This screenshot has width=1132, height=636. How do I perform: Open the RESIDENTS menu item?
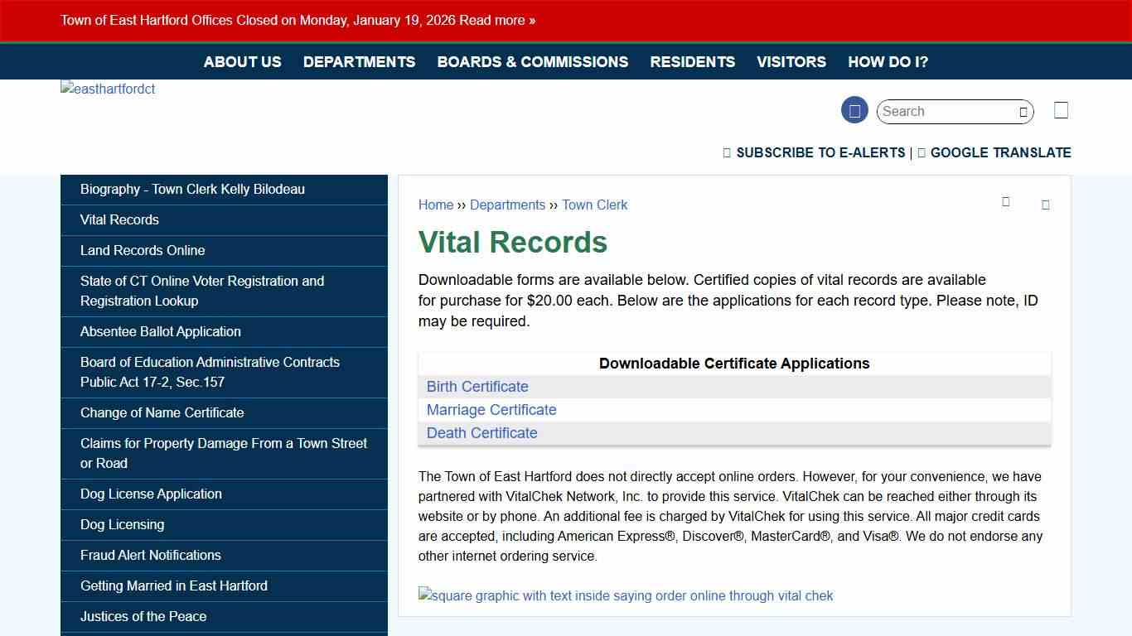(x=692, y=61)
